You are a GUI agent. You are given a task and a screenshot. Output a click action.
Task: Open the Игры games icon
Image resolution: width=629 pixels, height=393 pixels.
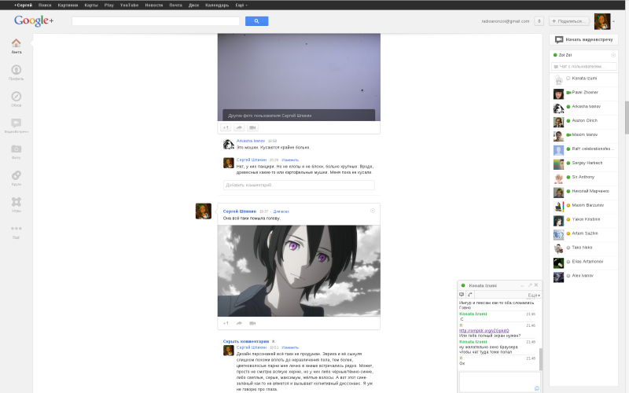[x=16, y=202]
